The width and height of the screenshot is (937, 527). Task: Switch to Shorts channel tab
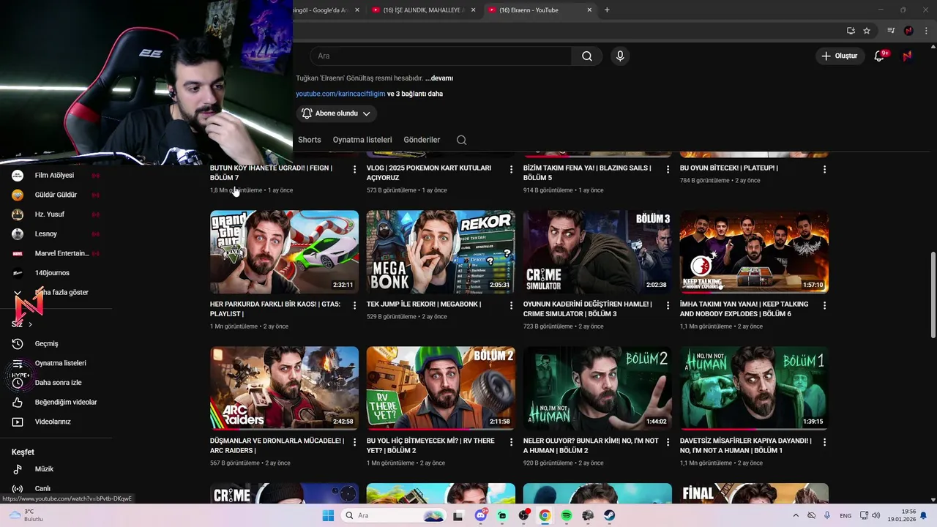[x=309, y=140]
